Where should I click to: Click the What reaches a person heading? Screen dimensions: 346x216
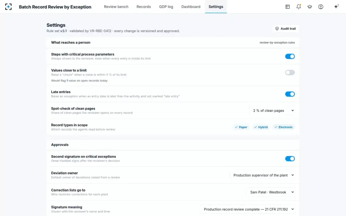click(x=71, y=42)
